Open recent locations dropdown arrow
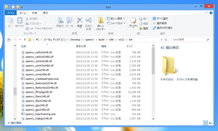The width and height of the screenshot is (218, 131). [20, 40]
